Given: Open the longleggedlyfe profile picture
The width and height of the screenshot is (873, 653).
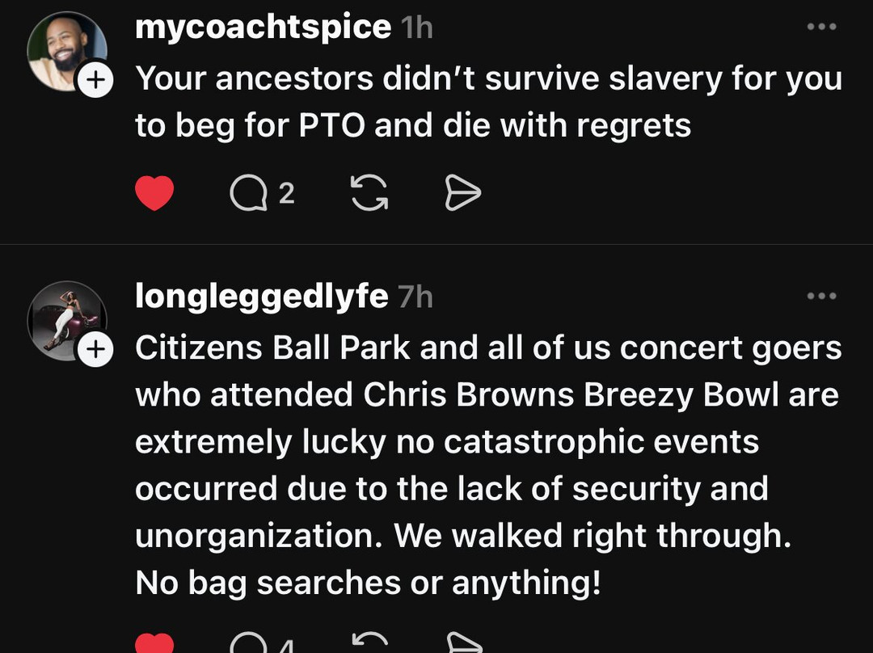Looking at the screenshot, I should [x=66, y=320].
